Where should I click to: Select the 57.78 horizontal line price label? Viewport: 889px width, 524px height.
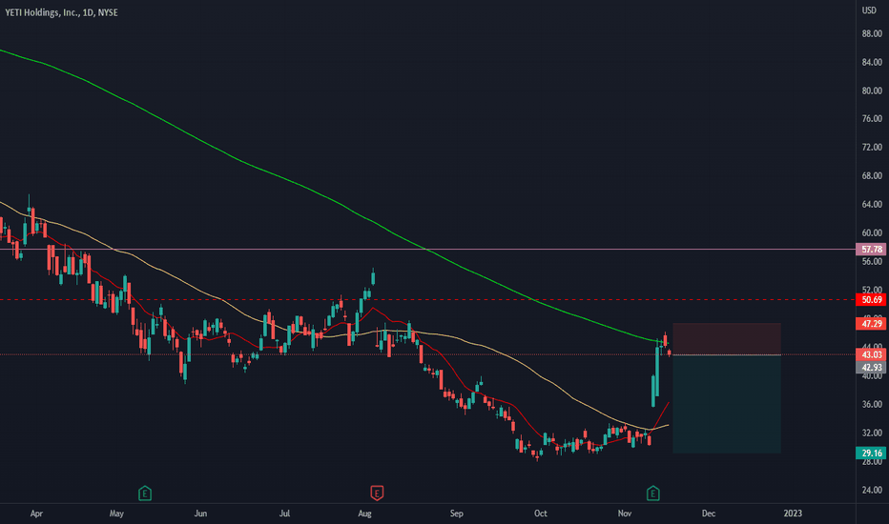point(871,250)
